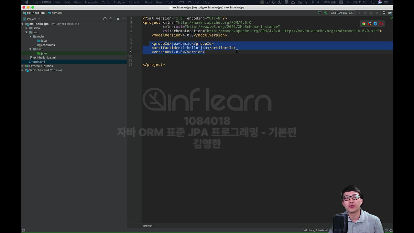Viewport: 414px width, 233px height.
Task: Click the Build project hammer icon
Action: click(325, 13)
